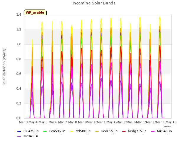The image size is (189, 142).
Task: Click the Mar 4 x-axis label
Action: pos(33,122)
